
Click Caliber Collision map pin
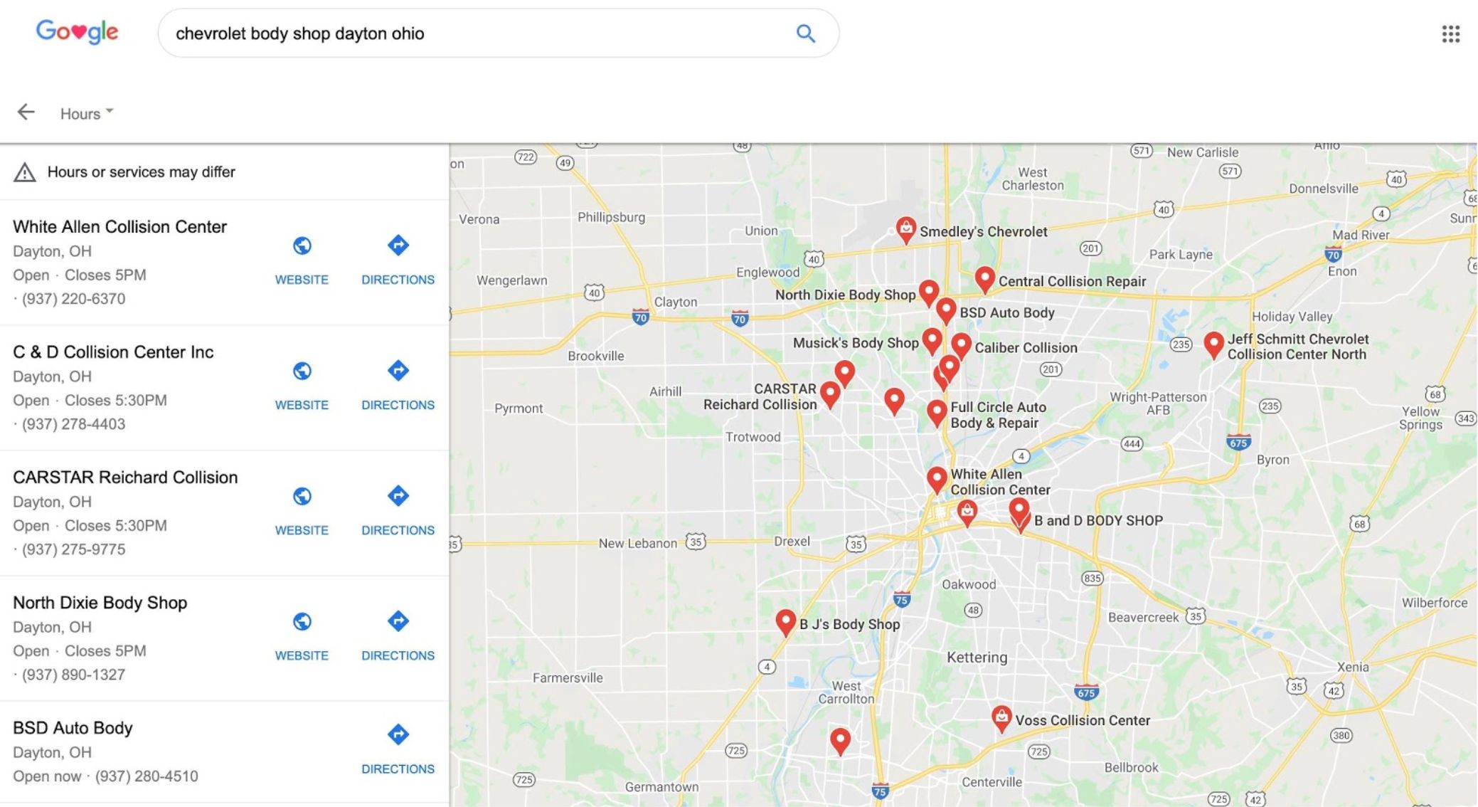tap(961, 346)
